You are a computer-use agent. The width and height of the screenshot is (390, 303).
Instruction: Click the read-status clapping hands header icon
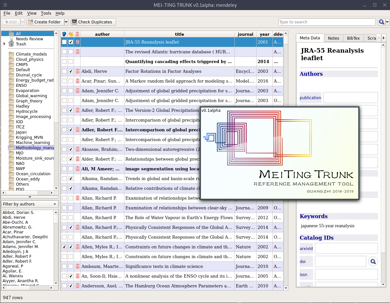point(71,34)
